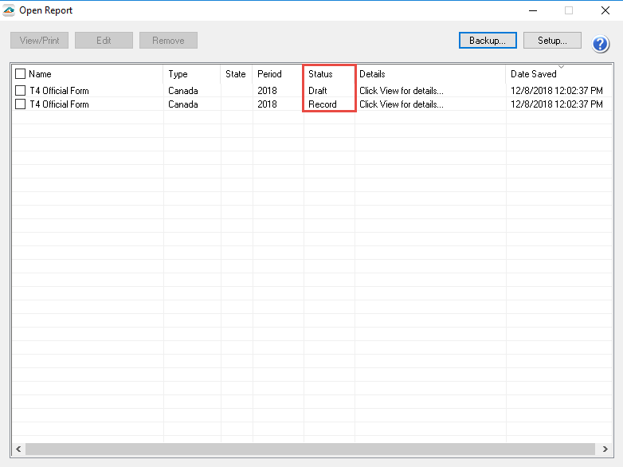Image resolution: width=623 pixels, height=467 pixels.
Task: Close the Open Report window
Action: pos(605,10)
